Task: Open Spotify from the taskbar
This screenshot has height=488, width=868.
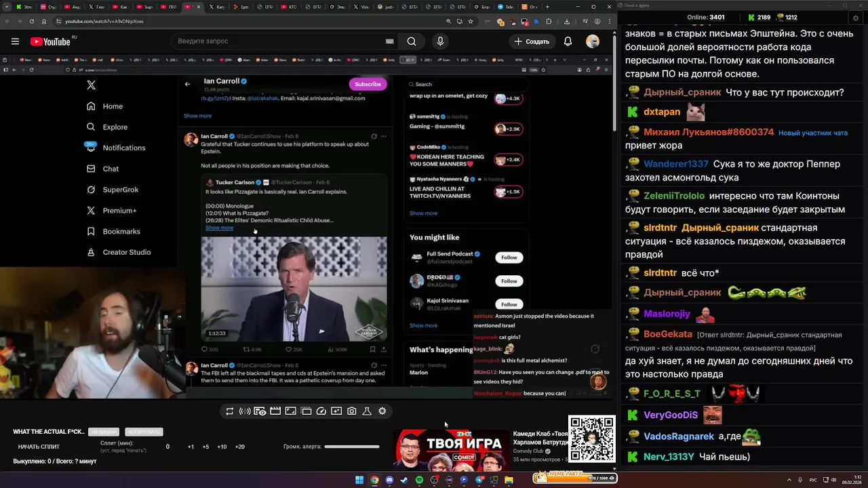Action: 419,480
